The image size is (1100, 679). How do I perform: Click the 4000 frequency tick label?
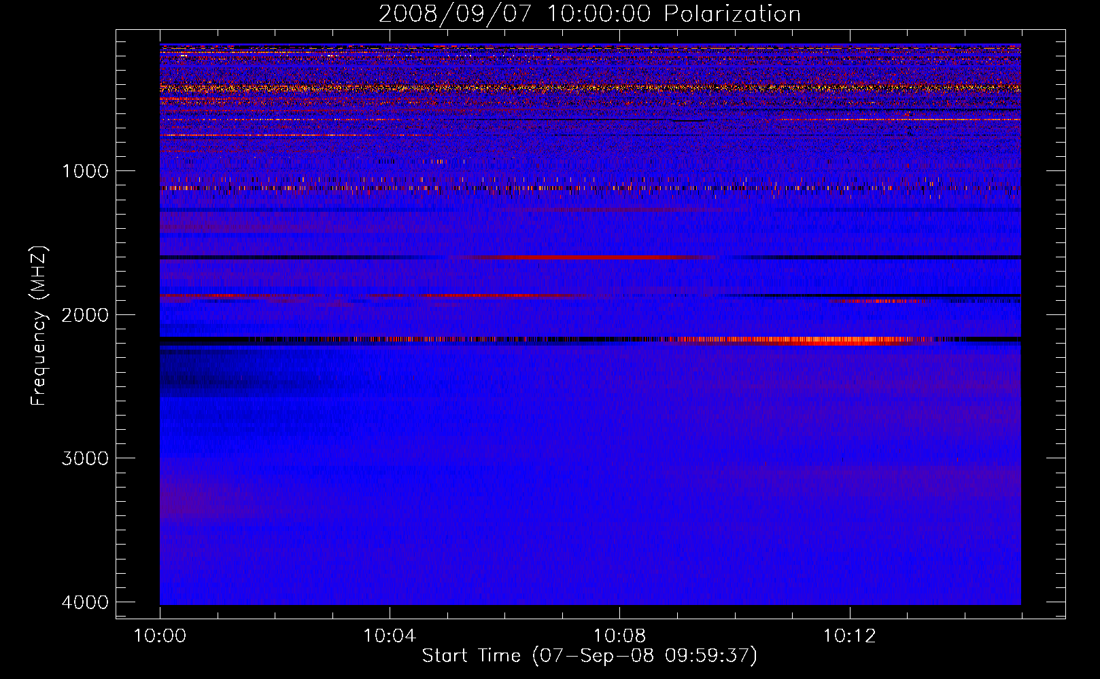click(x=85, y=602)
